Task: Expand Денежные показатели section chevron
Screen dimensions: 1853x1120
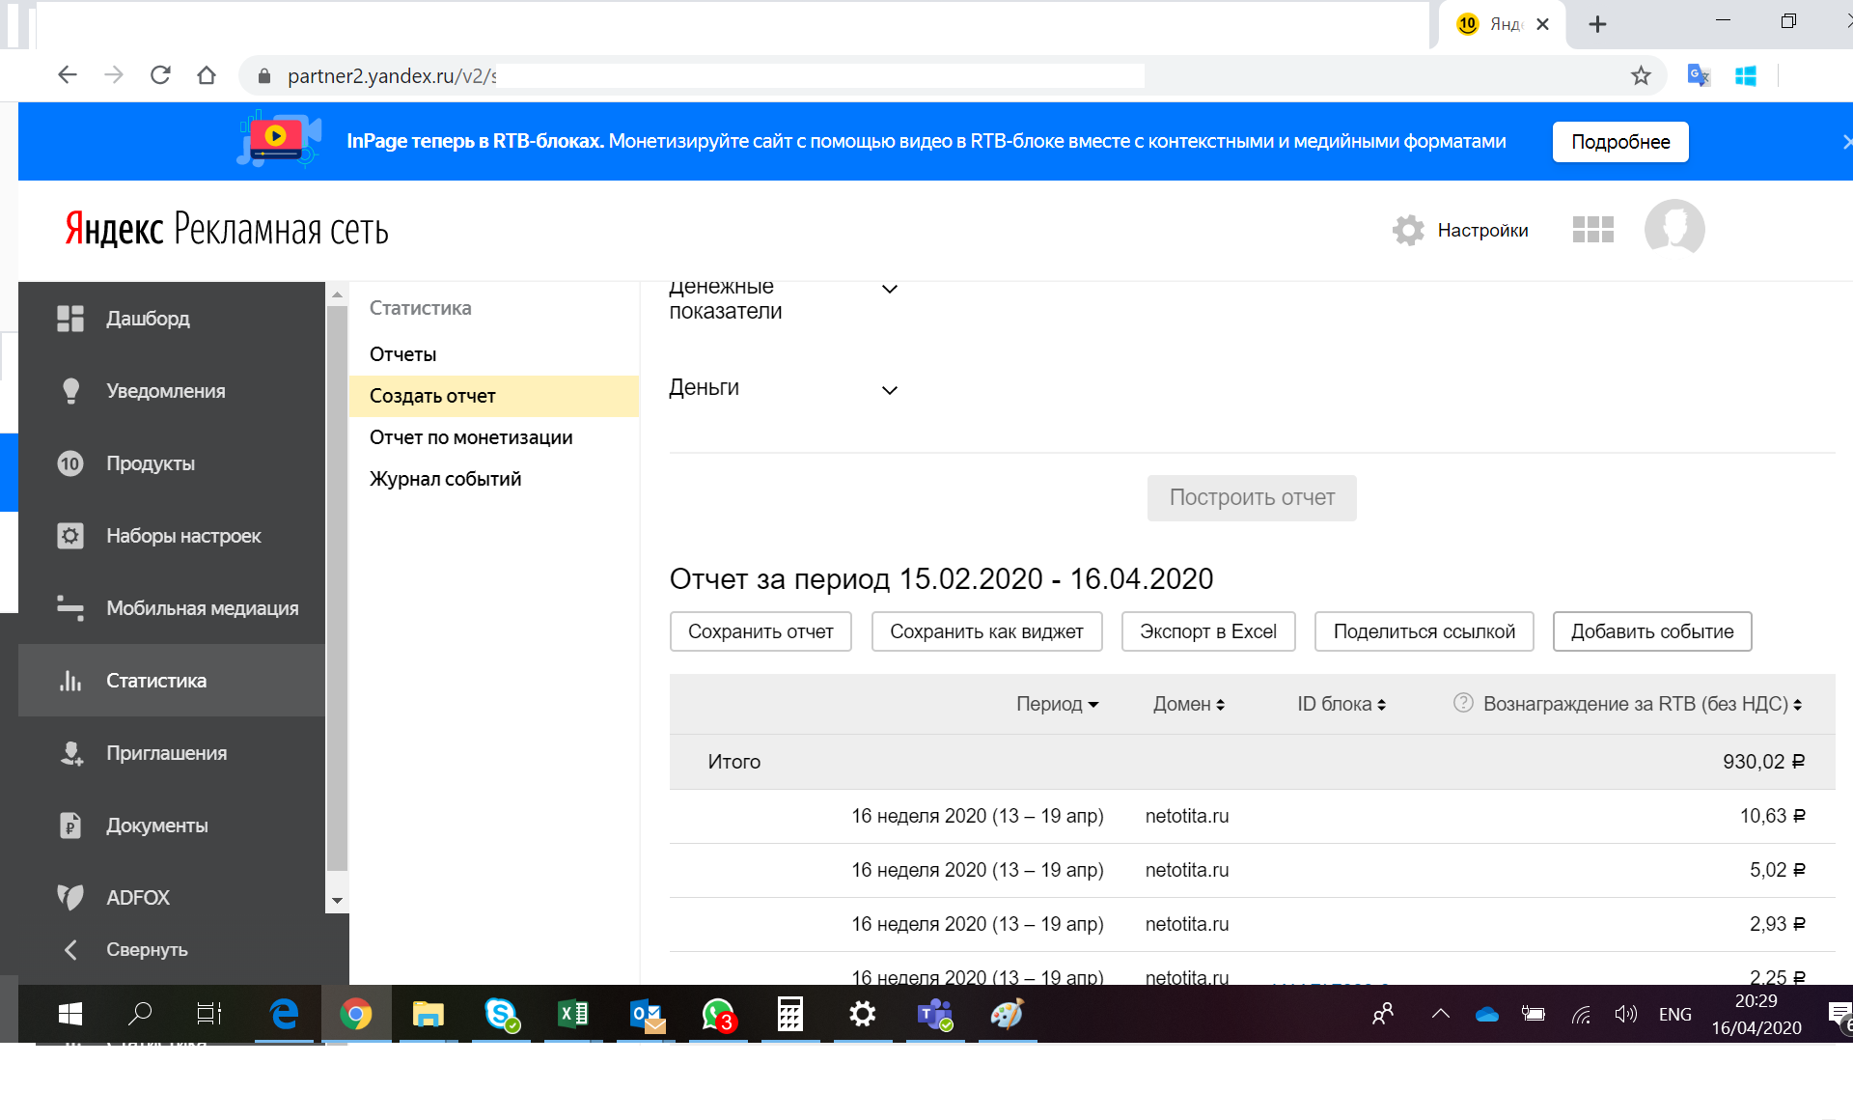Action: pos(890,289)
